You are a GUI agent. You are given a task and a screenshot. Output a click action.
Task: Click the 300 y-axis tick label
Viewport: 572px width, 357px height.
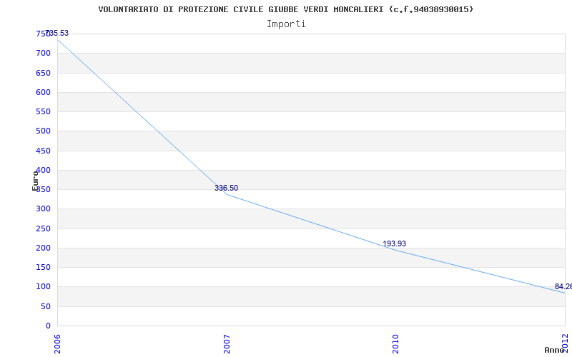pos(43,208)
